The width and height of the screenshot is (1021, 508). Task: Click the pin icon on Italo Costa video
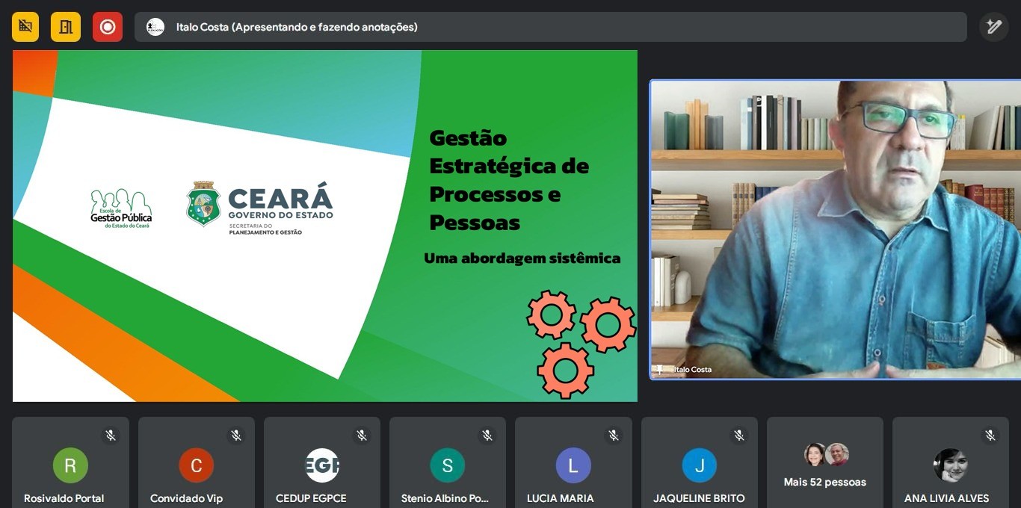660,369
